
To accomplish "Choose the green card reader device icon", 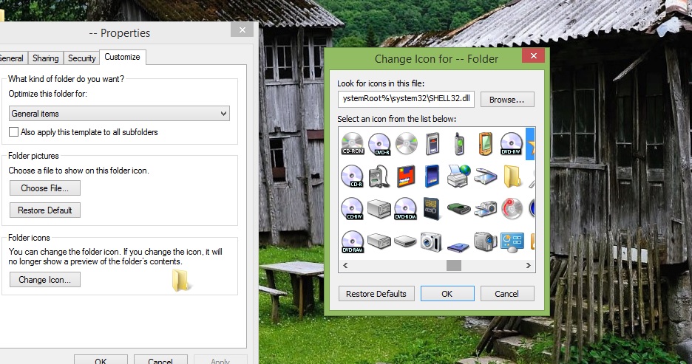I will coord(459,208).
